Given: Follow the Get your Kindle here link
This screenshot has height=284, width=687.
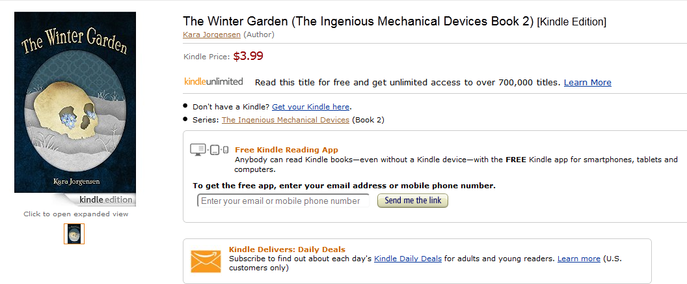Looking at the screenshot, I should pyautogui.click(x=311, y=106).
